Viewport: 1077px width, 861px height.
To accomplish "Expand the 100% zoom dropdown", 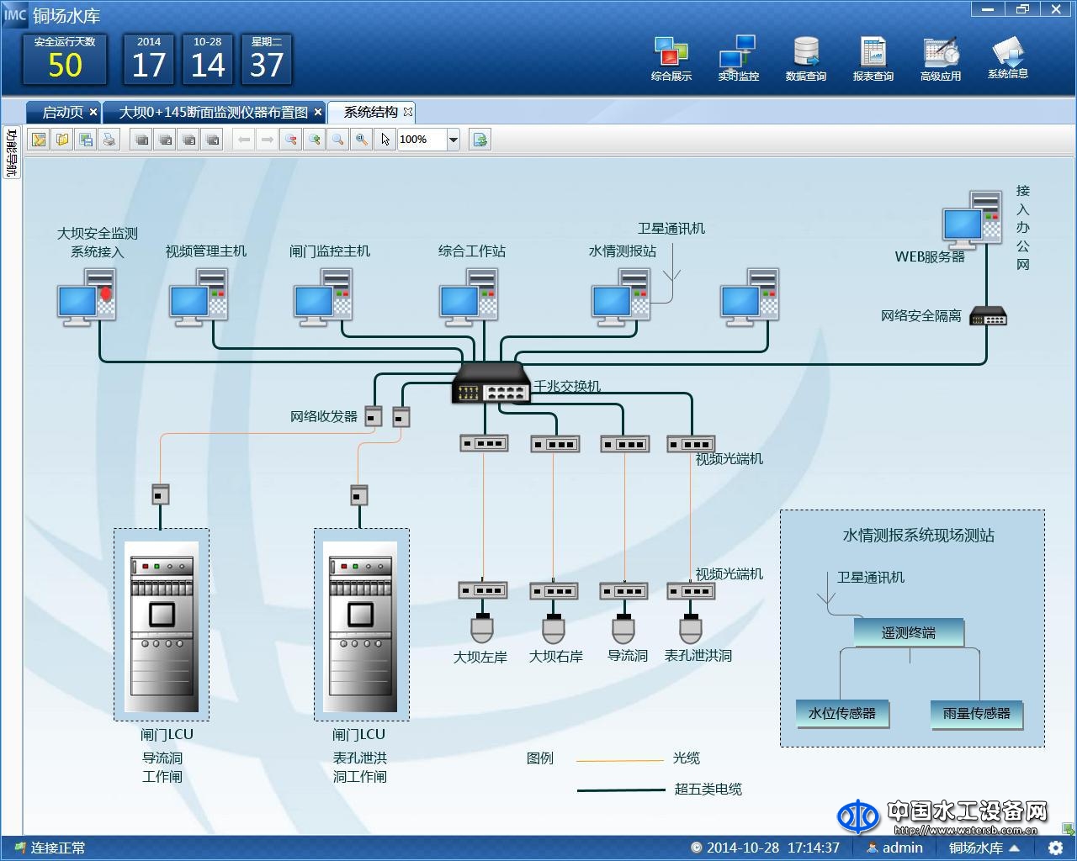I will point(454,140).
